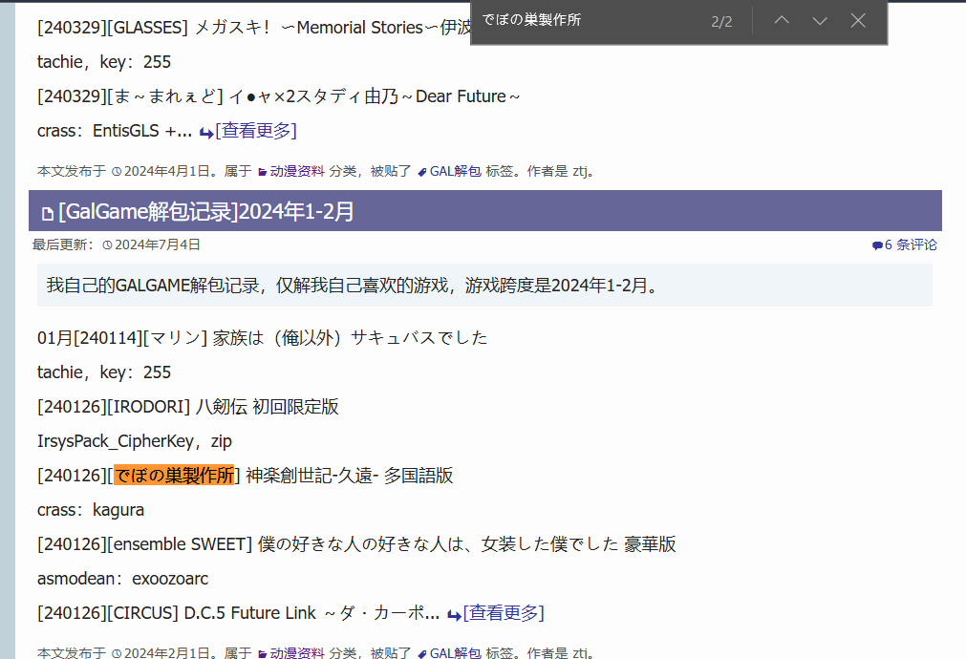
Task: Open author ztj in April 1 post footer
Action: [x=579, y=172]
